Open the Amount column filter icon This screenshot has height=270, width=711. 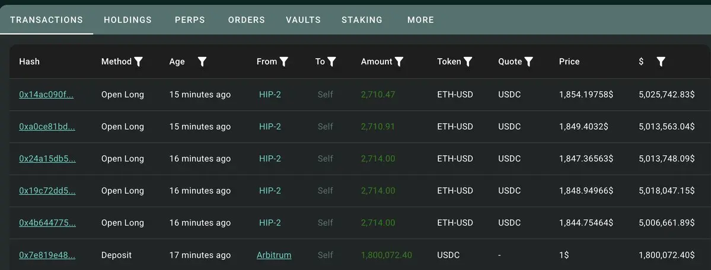coord(399,62)
